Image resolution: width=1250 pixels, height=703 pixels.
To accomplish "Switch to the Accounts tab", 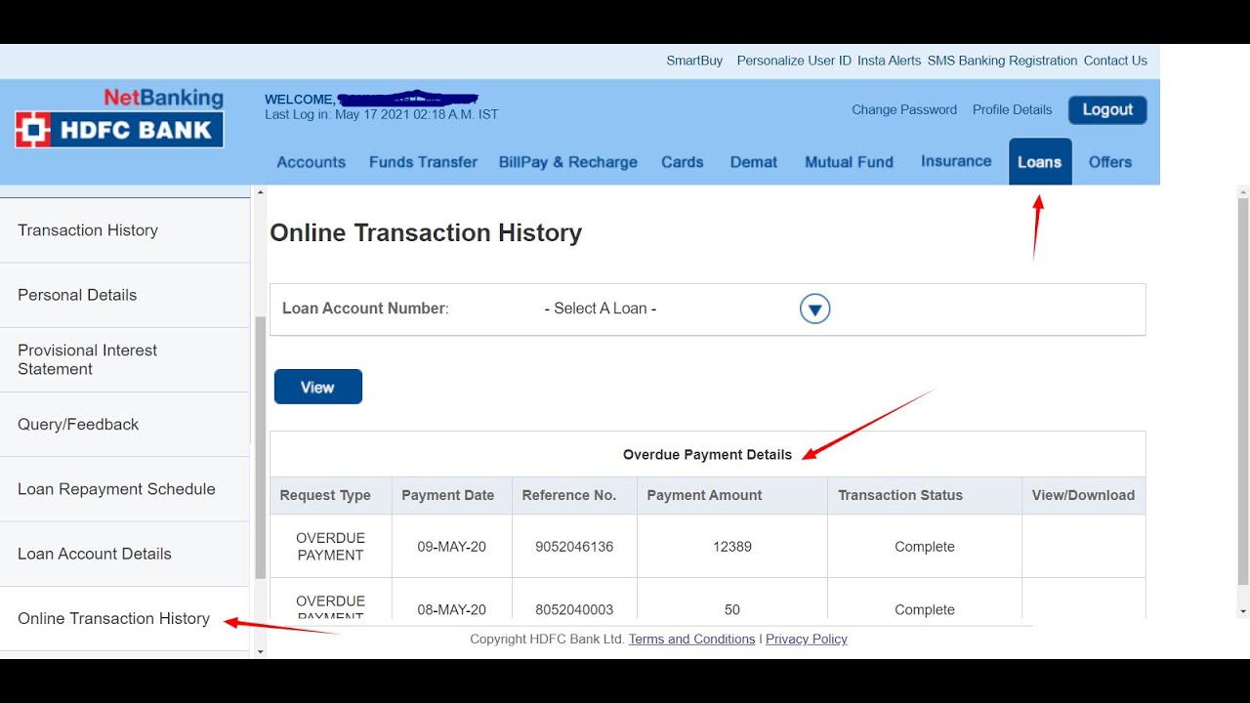I will pyautogui.click(x=312, y=162).
